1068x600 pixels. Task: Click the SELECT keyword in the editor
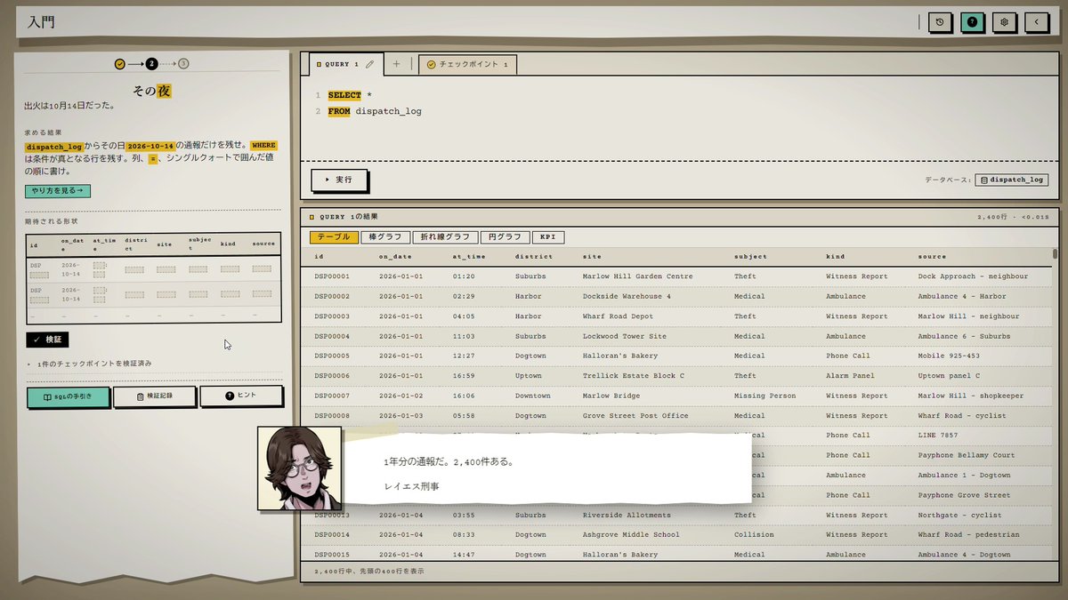click(x=344, y=95)
